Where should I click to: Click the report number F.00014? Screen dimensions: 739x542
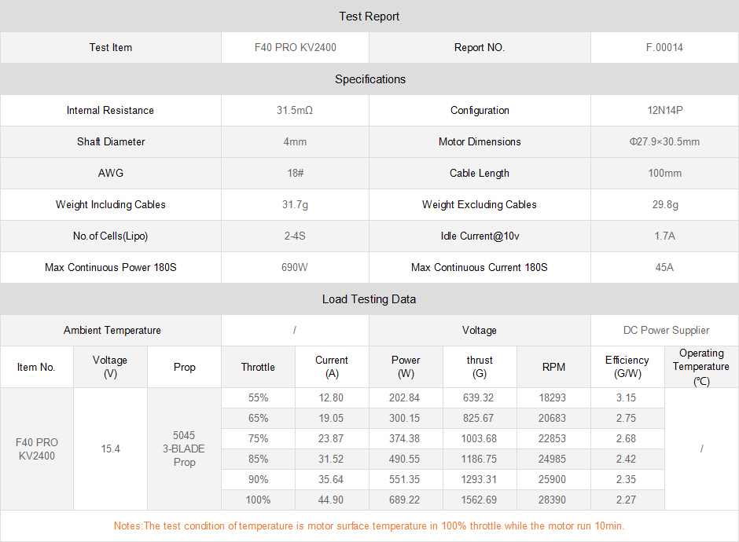point(664,48)
